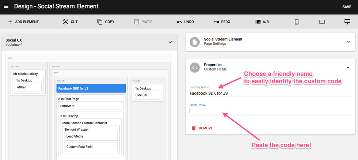358x160 pixels.
Task: Click the Undo arrow icon
Action: pos(179,22)
